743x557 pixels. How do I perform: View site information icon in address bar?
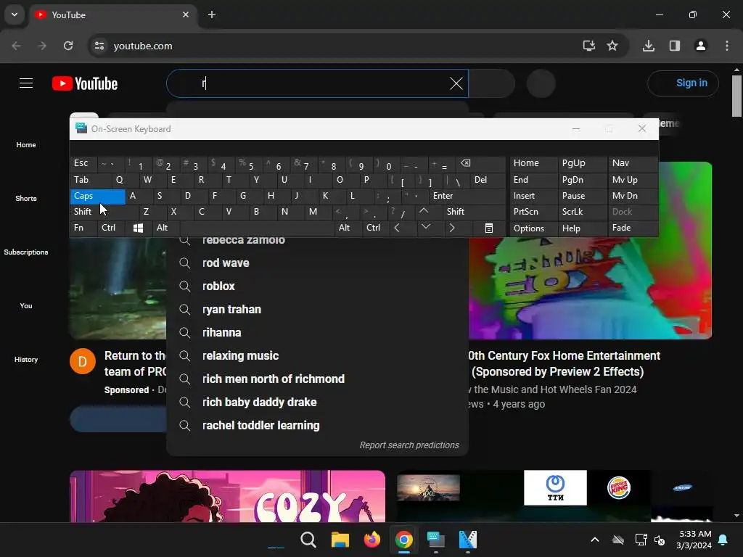click(99, 46)
